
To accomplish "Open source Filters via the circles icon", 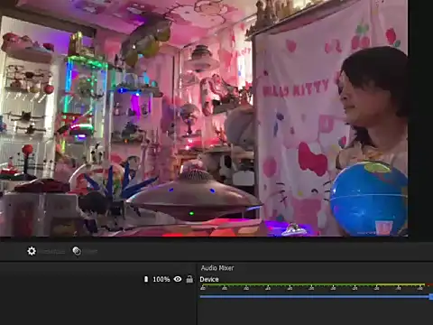I will click(77, 251).
